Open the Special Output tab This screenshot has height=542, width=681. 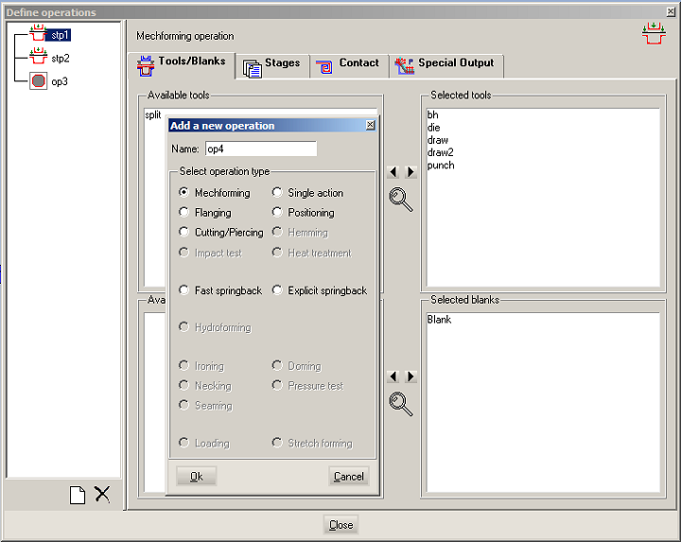(x=445, y=64)
